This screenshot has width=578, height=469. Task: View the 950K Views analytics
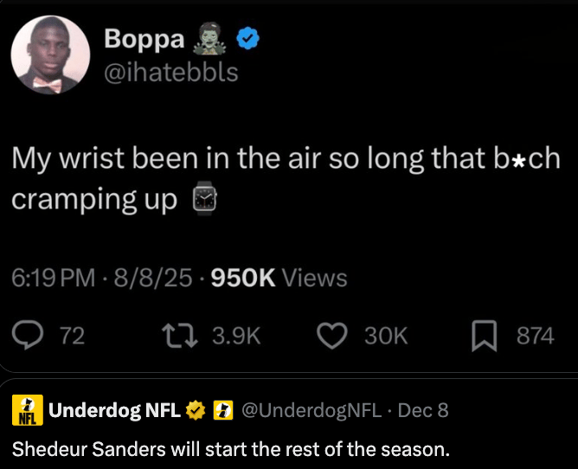(279, 278)
